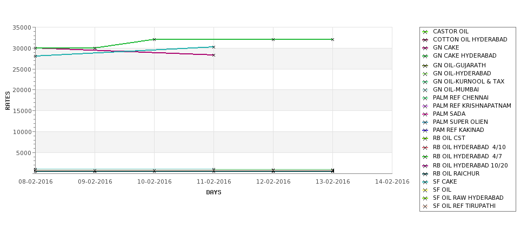Click teal line endpoint at 11-02-2016
This screenshot has height=231, width=527.
tap(214, 47)
